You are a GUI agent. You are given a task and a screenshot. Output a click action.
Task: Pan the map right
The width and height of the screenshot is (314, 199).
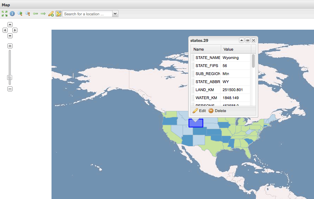coord(15,30)
